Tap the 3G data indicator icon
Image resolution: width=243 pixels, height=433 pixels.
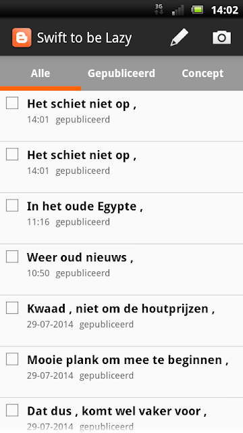tap(159, 9)
